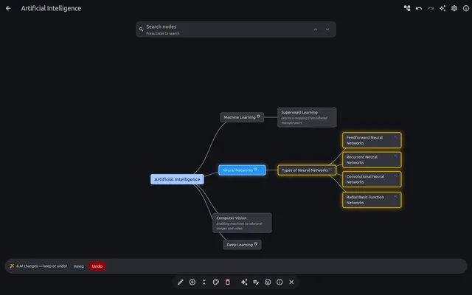Open map info icon in top header

point(466,8)
